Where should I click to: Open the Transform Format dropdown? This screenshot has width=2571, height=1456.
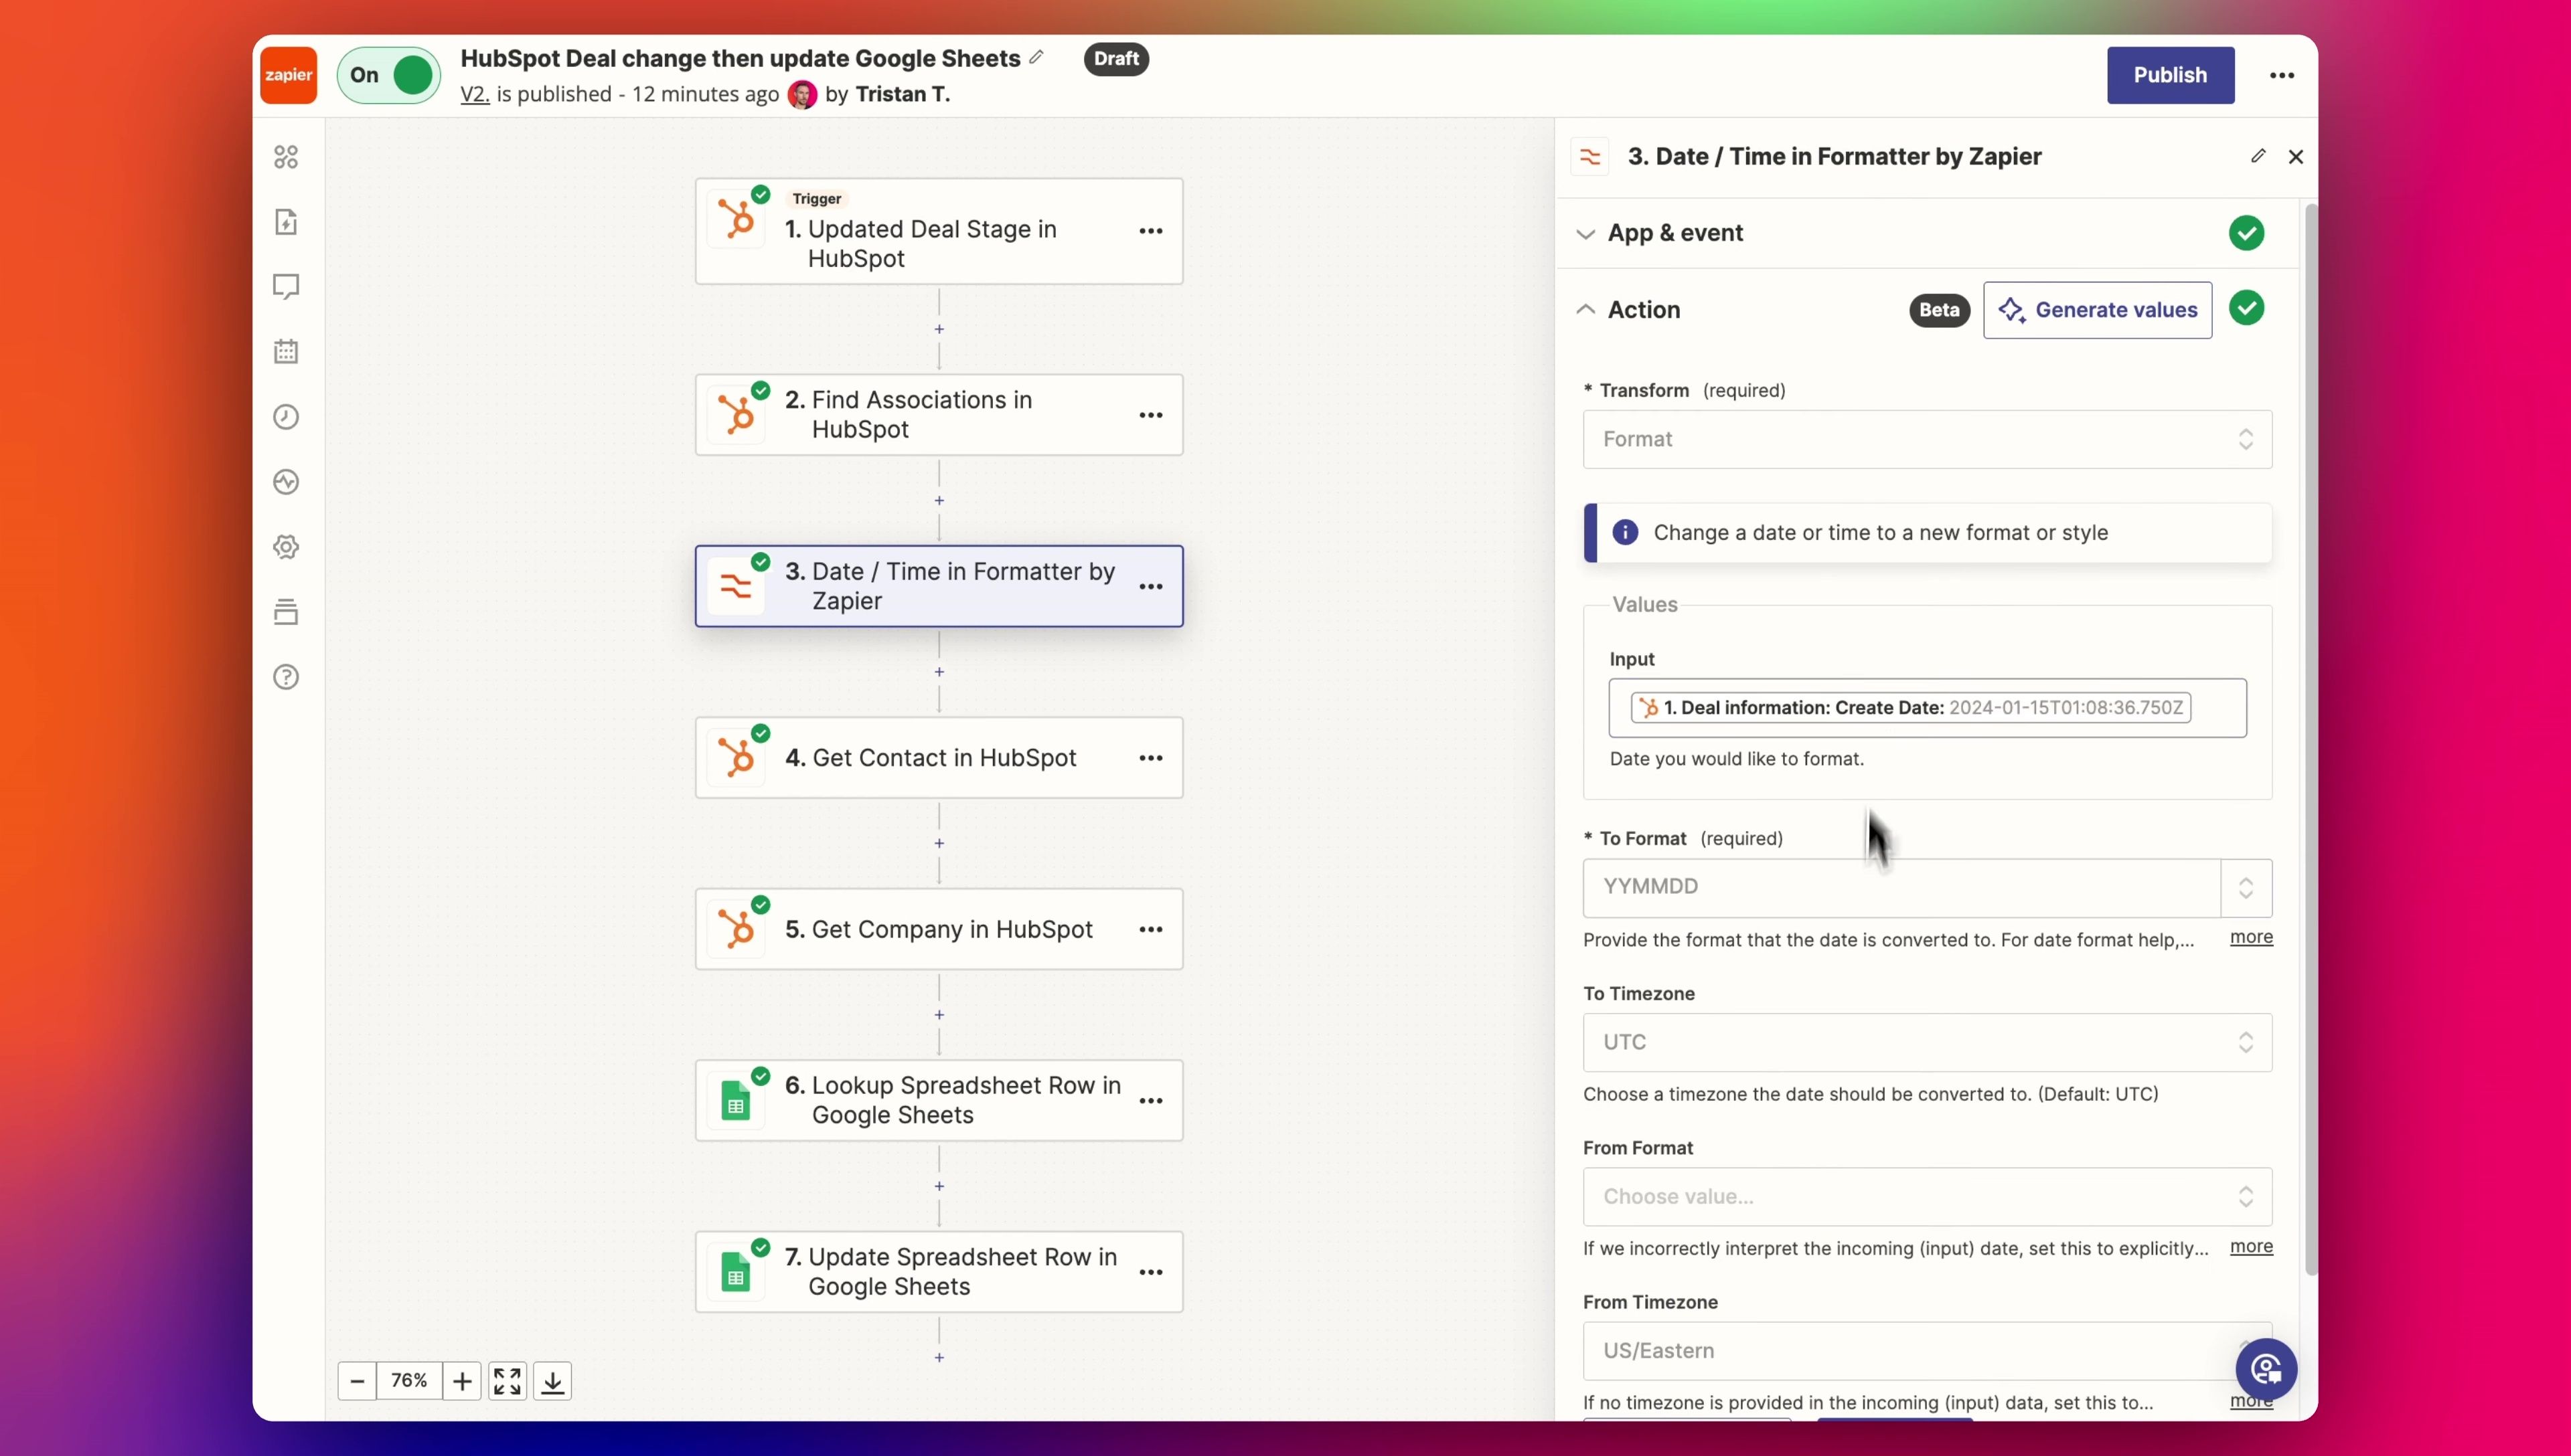pos(1927,439)
